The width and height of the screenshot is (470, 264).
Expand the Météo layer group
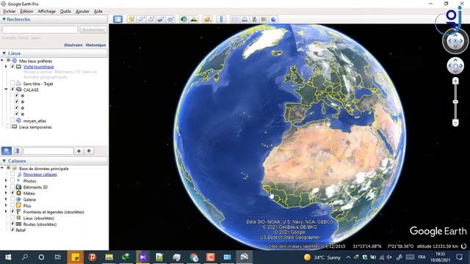pyautogui.click(x=6, y=193)
